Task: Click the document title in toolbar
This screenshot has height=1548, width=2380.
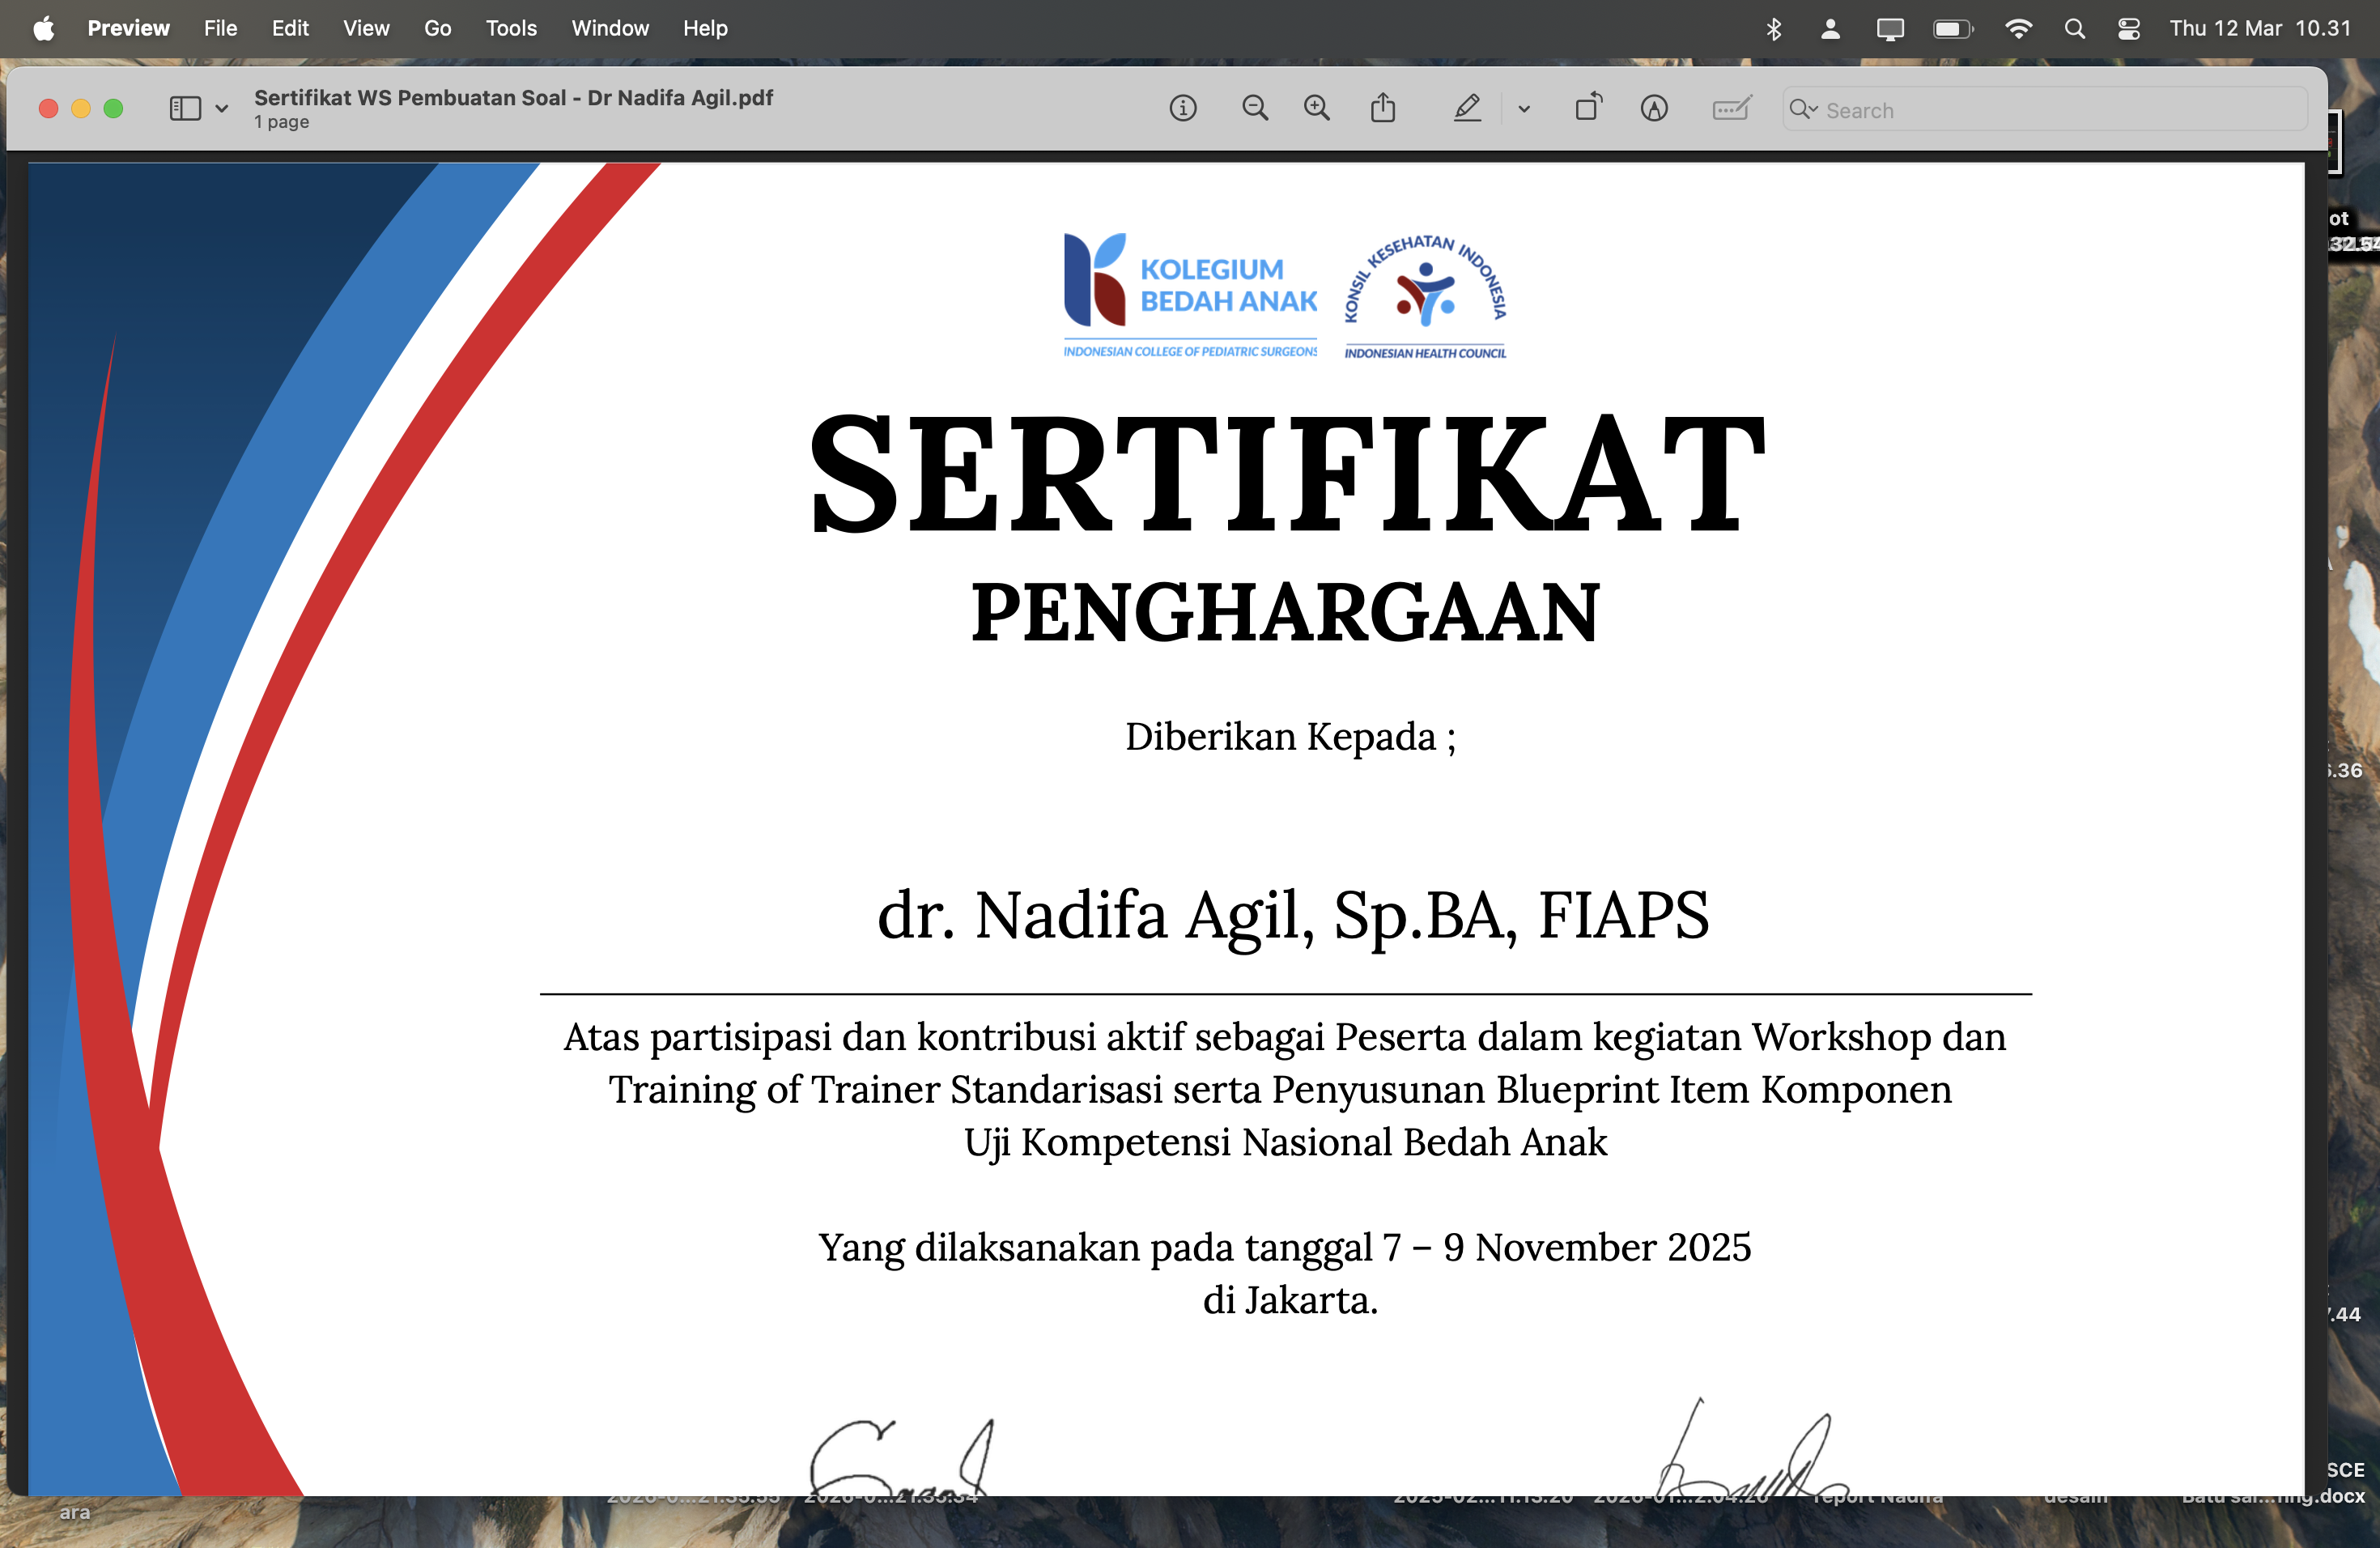Action: (x=513, y=98)
